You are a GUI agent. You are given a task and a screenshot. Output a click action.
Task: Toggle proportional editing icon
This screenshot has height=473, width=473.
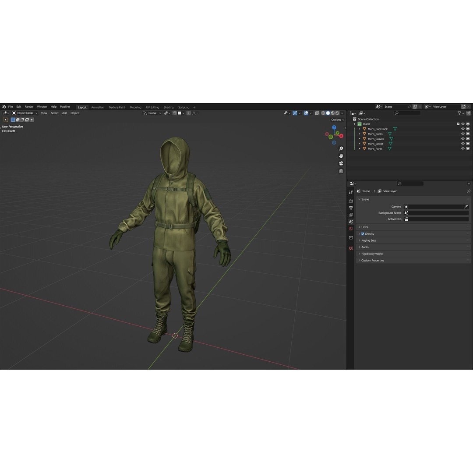(188, 113)
